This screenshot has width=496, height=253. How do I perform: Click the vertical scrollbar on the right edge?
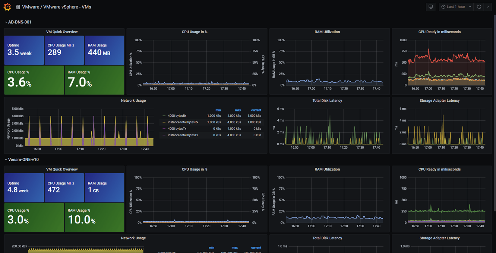[494, 90]
